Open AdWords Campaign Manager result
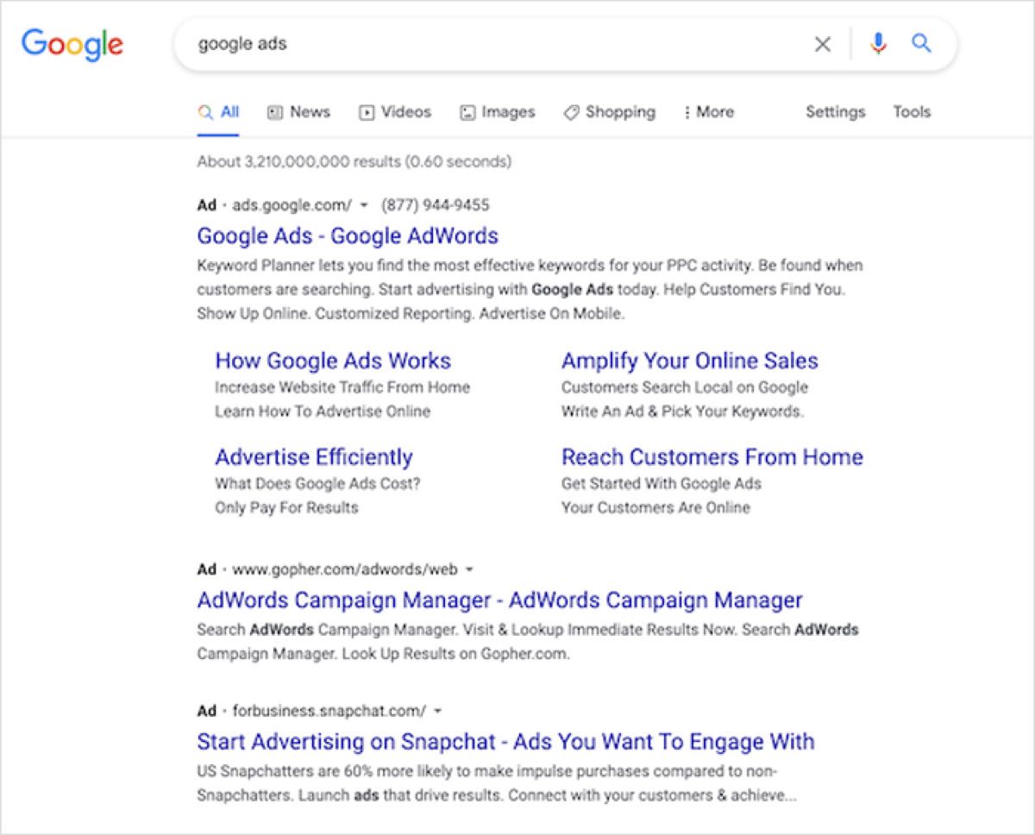The height and width of the screenshot is (835, 1035). point(500,600)
